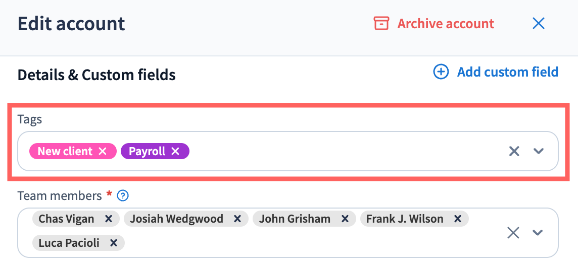Image resolution: width=578 pixels, height=269 pixels.
Task: Remove Luca Pacioli from team members
Action: [x=114, y=243]
